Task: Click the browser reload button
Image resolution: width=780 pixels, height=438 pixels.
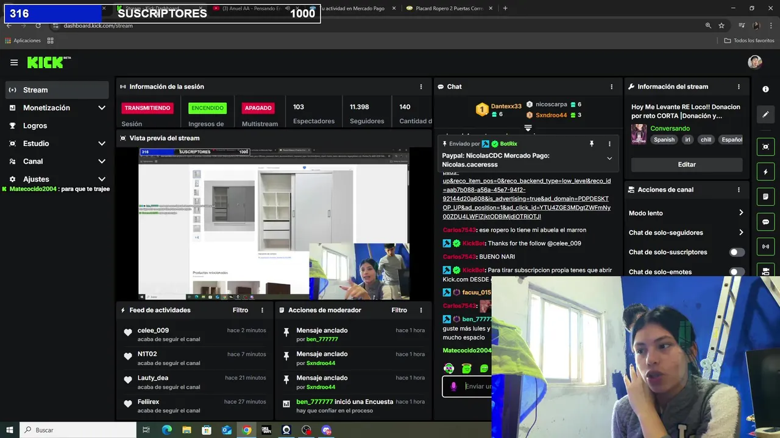Action: click(x=38, y=26)
